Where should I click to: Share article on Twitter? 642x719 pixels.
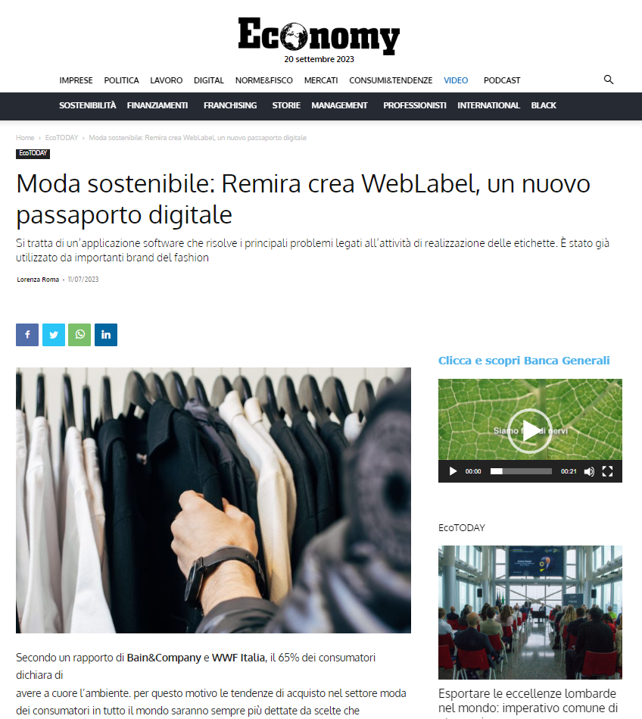click(x=54, y=335)
